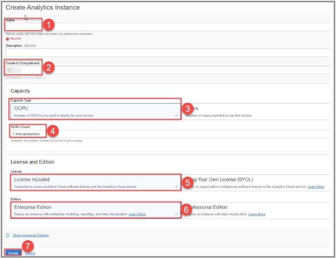The image size is (336, 258).
Task: Select the OCPU capacity type card
Action: click(95, 111)
